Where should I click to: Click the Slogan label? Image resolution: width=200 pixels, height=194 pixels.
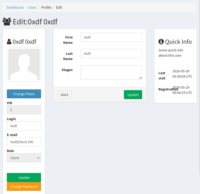point(67,70)
